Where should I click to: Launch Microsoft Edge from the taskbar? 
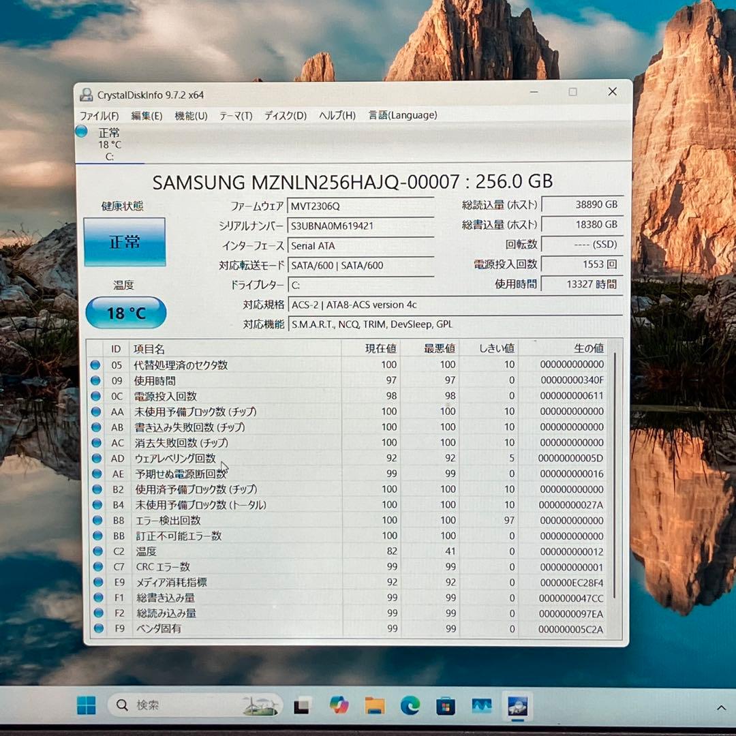click(x=410, y=705)
